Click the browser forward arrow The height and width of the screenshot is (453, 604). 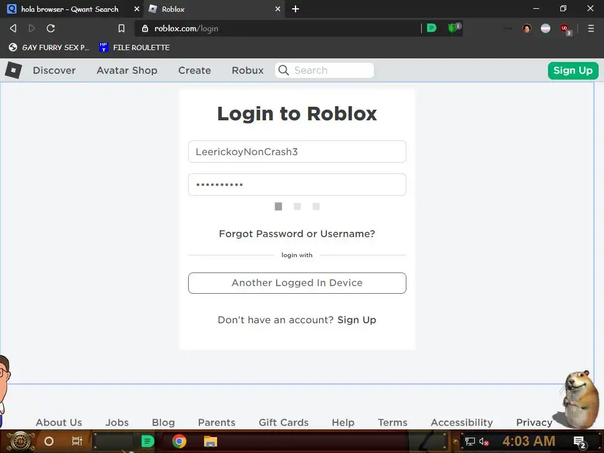point(32,28)
